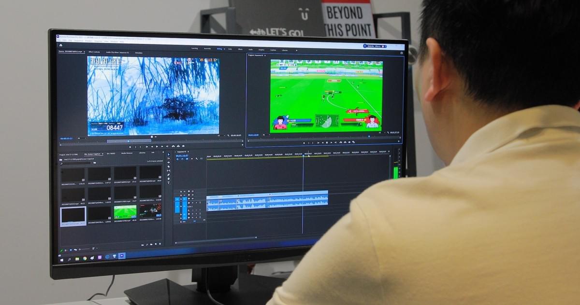Select the Razor tool

[x=169, y=167]
